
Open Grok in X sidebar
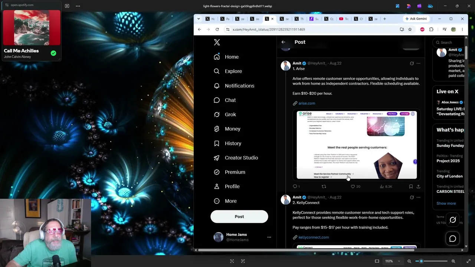(225, 115)
